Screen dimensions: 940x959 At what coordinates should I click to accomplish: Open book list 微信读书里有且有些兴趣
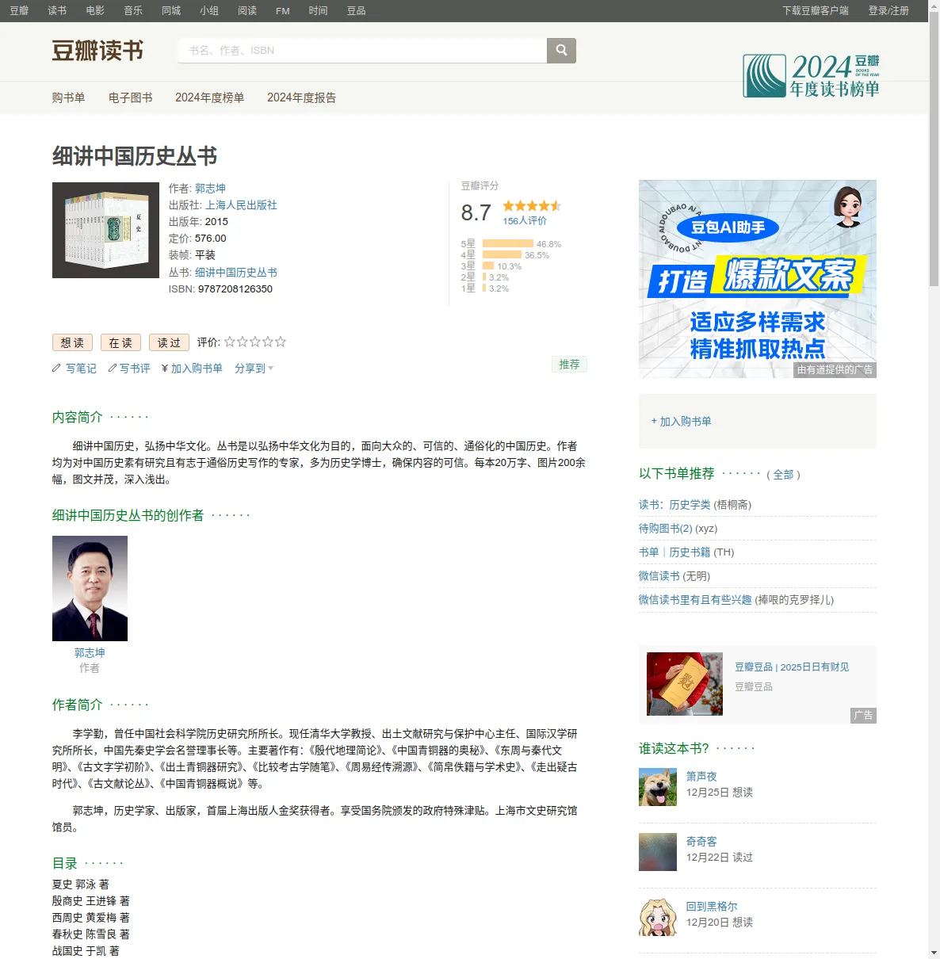click(695, 600)
